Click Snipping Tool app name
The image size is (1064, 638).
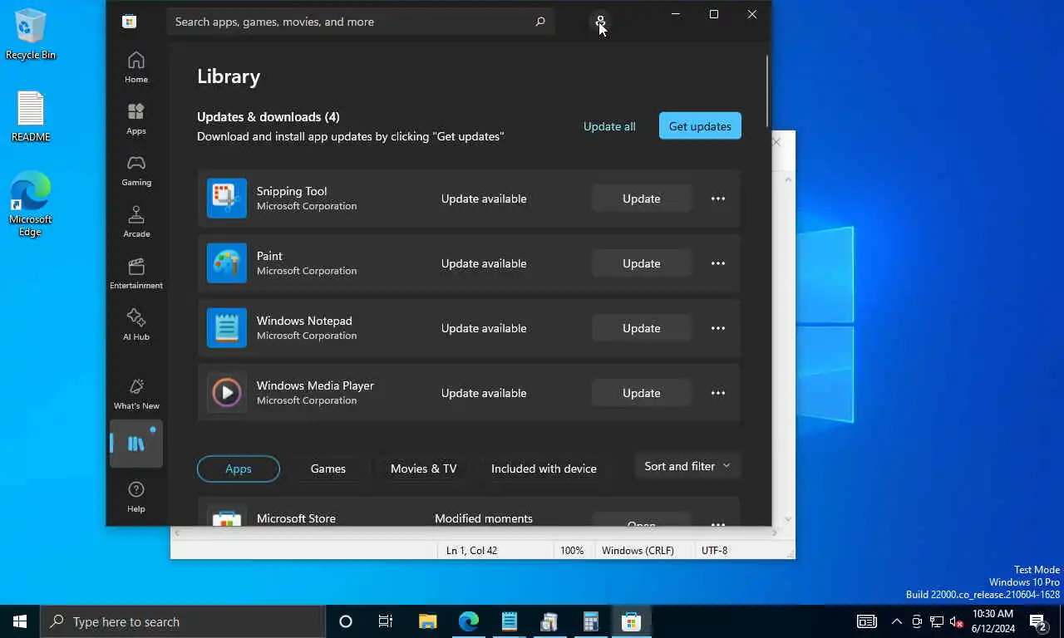pos(292,191)
